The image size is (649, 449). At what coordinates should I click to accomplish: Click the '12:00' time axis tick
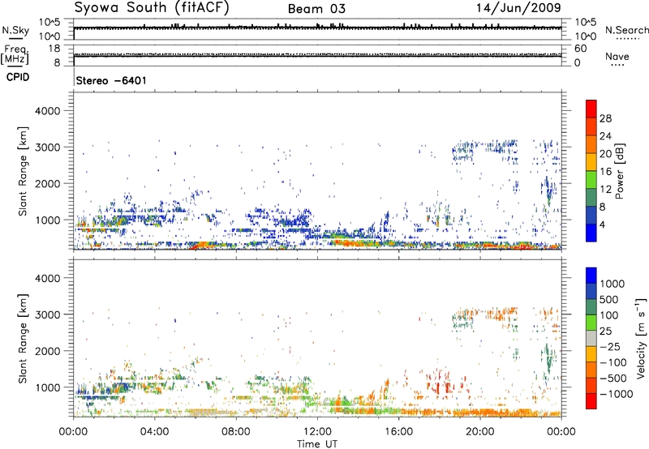317,432
